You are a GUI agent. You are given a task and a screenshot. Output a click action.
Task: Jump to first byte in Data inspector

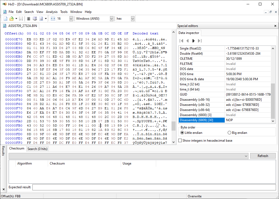pos(181,41)
